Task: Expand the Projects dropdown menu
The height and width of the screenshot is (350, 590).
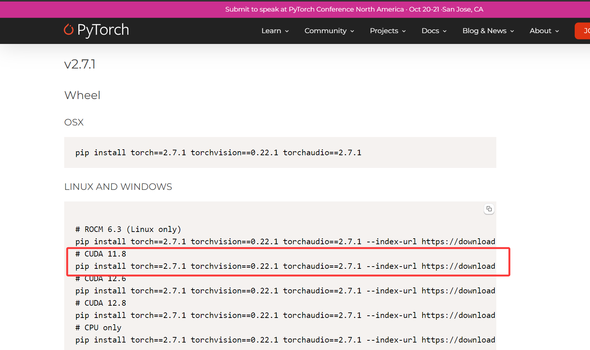Action: click(x=388, y=31)
